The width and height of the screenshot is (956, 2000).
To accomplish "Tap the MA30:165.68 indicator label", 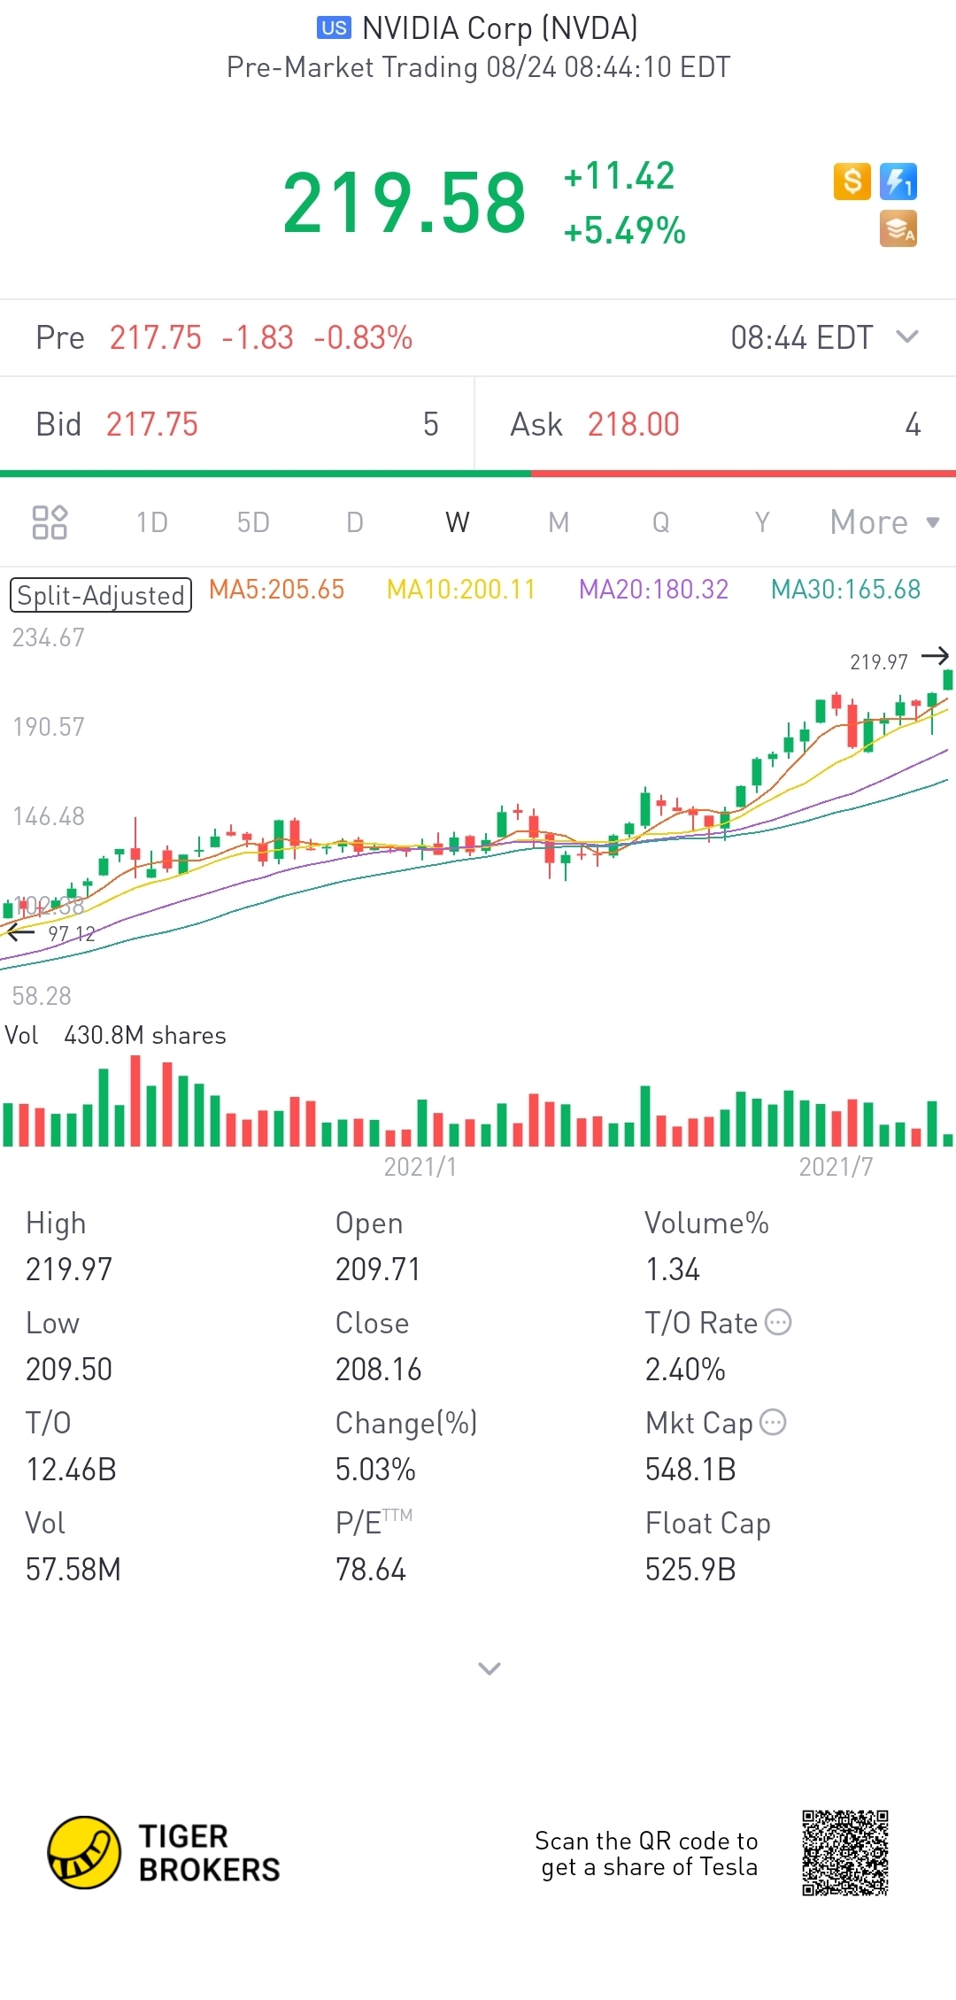I will click(x=846, y=590).
